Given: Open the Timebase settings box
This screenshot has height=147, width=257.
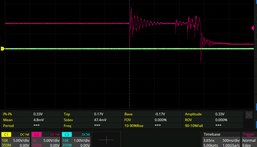Looking at the screenshot, I should tap(221, 139).
